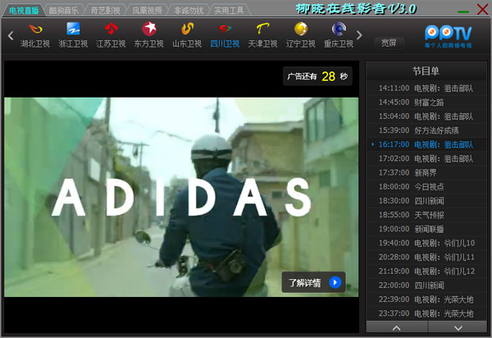Image resolution: width=492 pixels, height=338 pixels.
Task: Switch to the 电视直播 tab
Action: [24, 11]
